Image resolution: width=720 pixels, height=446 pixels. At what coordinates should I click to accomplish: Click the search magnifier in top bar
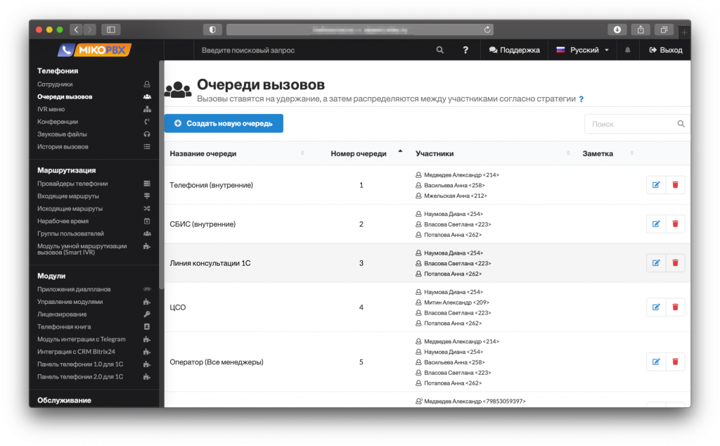click(440, 50)
